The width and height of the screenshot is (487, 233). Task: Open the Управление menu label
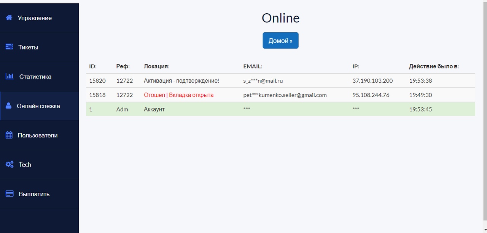35,18
